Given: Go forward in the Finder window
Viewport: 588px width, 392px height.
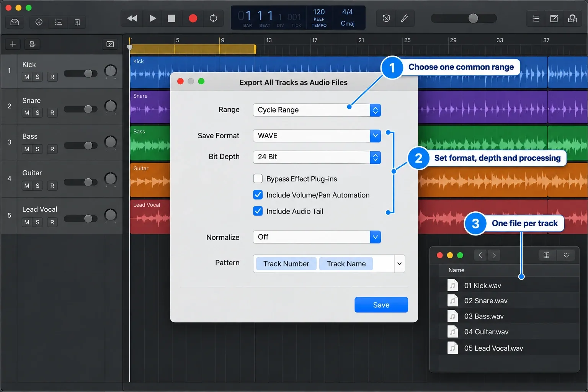Looking at the screenshot, I should tap(494, 255).
